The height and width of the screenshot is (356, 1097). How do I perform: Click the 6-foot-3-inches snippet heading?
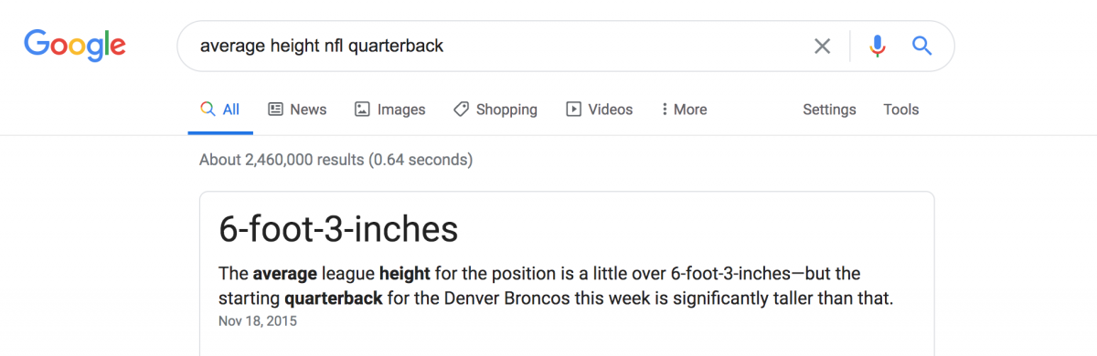tap(338, 229)
